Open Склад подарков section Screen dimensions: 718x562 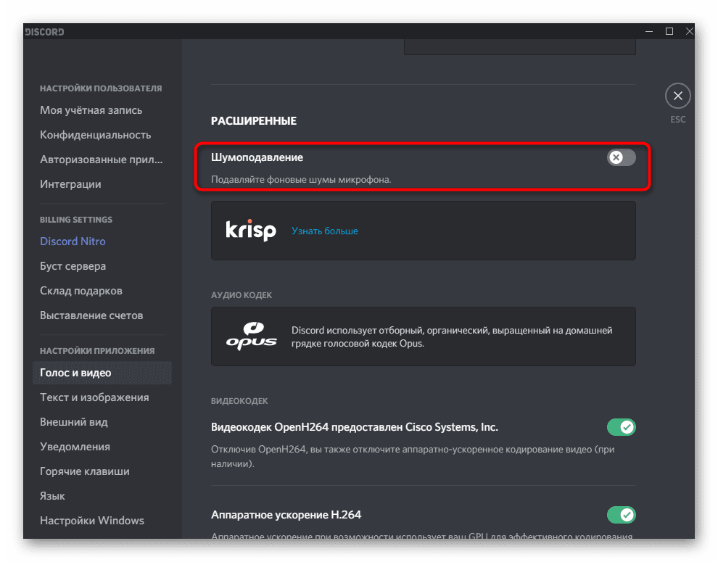point(81,291)
